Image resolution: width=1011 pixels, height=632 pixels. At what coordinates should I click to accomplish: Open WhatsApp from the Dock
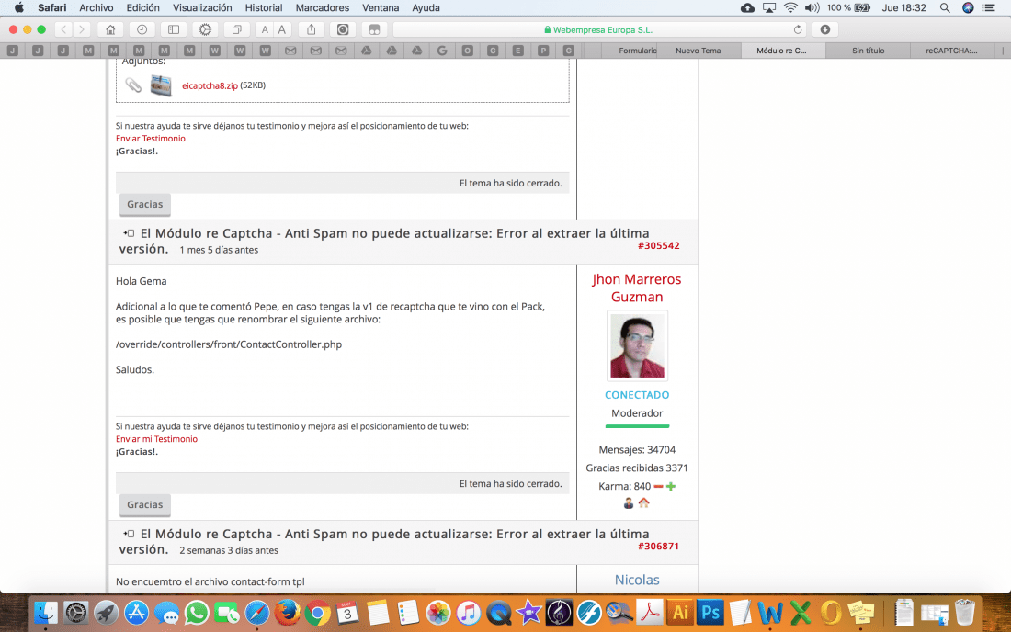click(x=197, y=613)
